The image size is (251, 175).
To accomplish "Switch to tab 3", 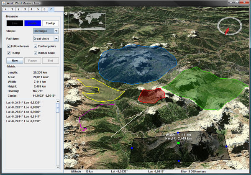I will [25, 9].
